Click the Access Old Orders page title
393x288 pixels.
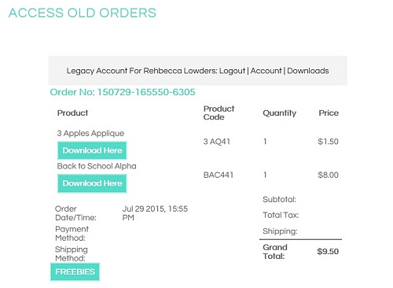[x=83, y=13]
